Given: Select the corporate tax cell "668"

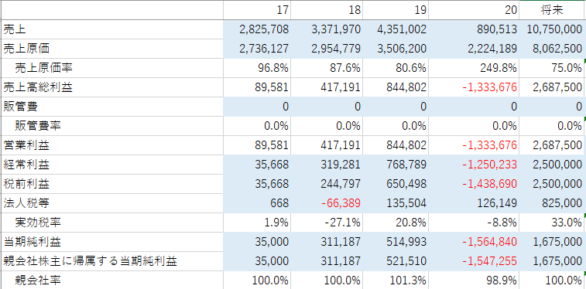Looking at the screenshot, I should coord(257,203).
